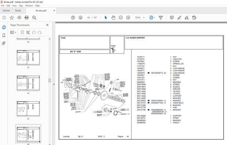Open the Window menu
Viewport: 227px width, 145px height.
pos(29,6)
